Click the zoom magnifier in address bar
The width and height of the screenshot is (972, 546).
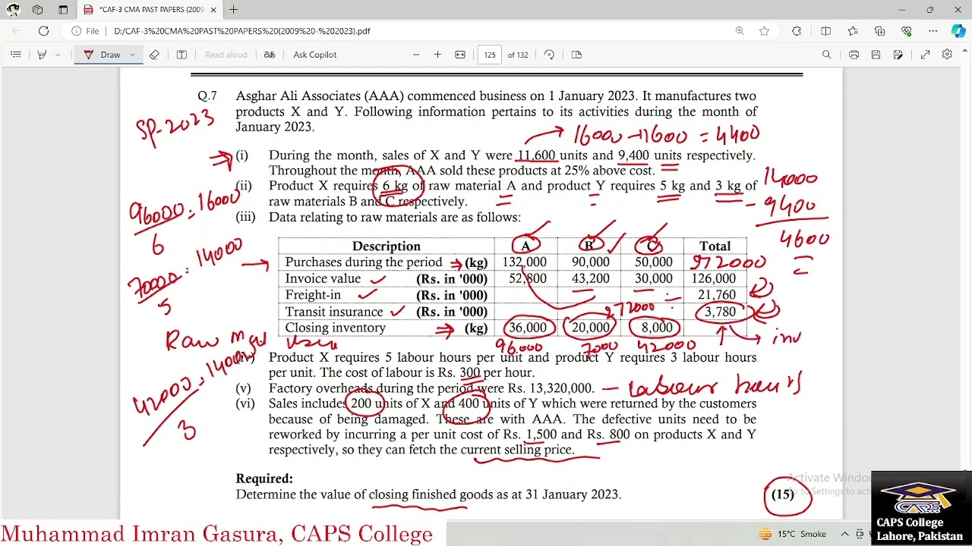pos(740,31)
